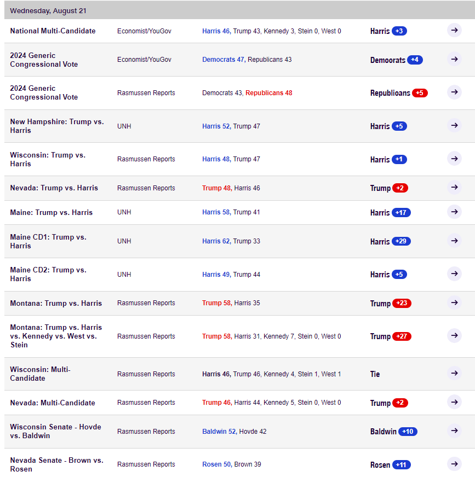The width and height of the screenshot is (475, 477).
Task: Open the National Multi-Candidate race link
Action: (x=53, y=31)
